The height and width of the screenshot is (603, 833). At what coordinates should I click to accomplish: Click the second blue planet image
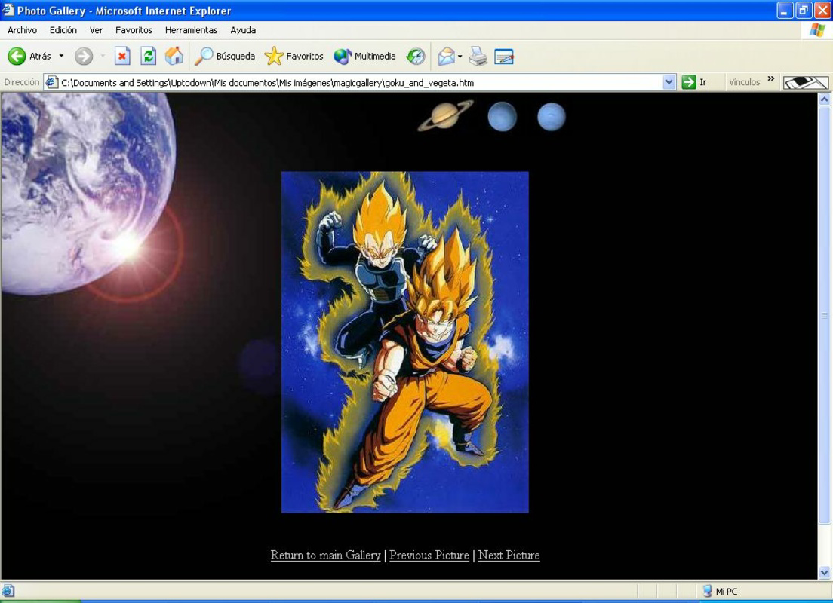552,116
